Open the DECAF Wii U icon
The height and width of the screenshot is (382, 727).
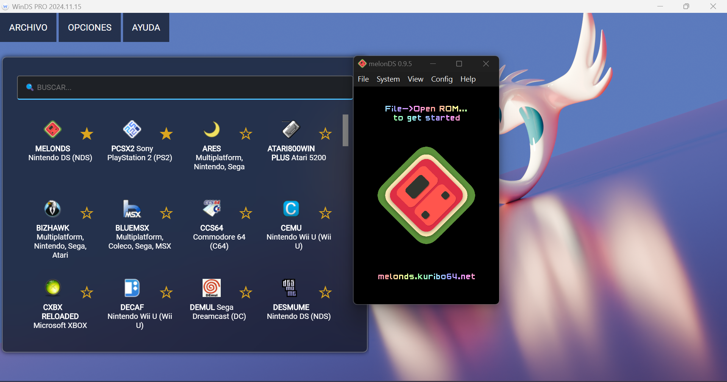[x=132, y=288]
